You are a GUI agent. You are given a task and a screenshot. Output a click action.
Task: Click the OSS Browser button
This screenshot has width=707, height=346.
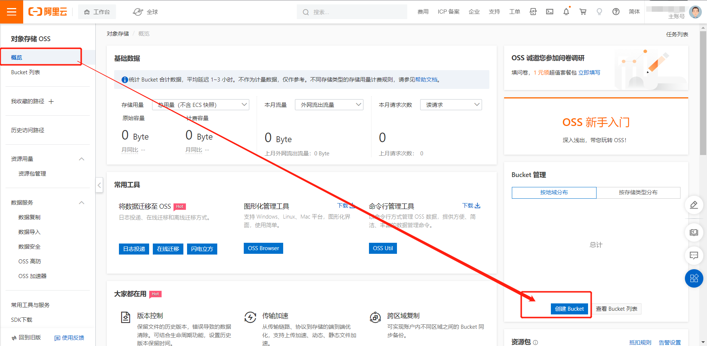pos(263,248)
